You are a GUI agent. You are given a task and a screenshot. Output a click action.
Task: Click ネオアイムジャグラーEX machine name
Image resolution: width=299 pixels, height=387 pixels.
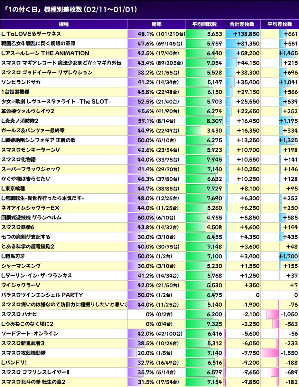pos(30,208)
